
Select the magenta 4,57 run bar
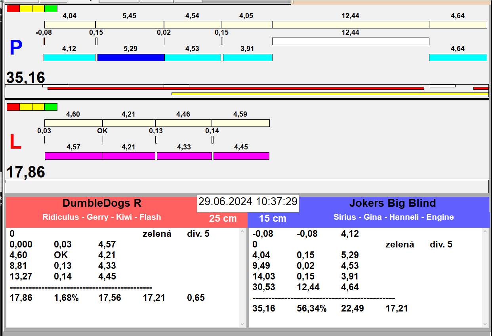74,156
